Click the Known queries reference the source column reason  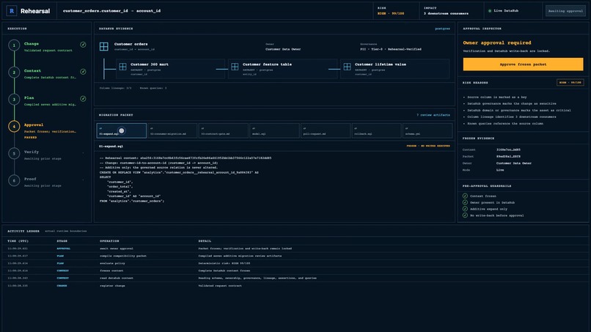(x=505, y=124)
